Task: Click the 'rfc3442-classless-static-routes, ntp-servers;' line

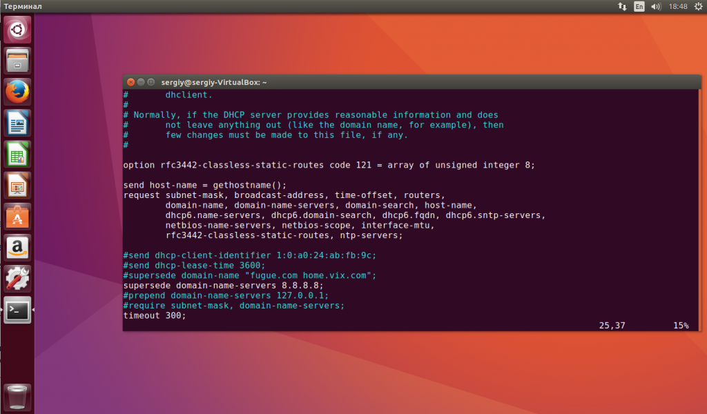Action: coord(284,235)
